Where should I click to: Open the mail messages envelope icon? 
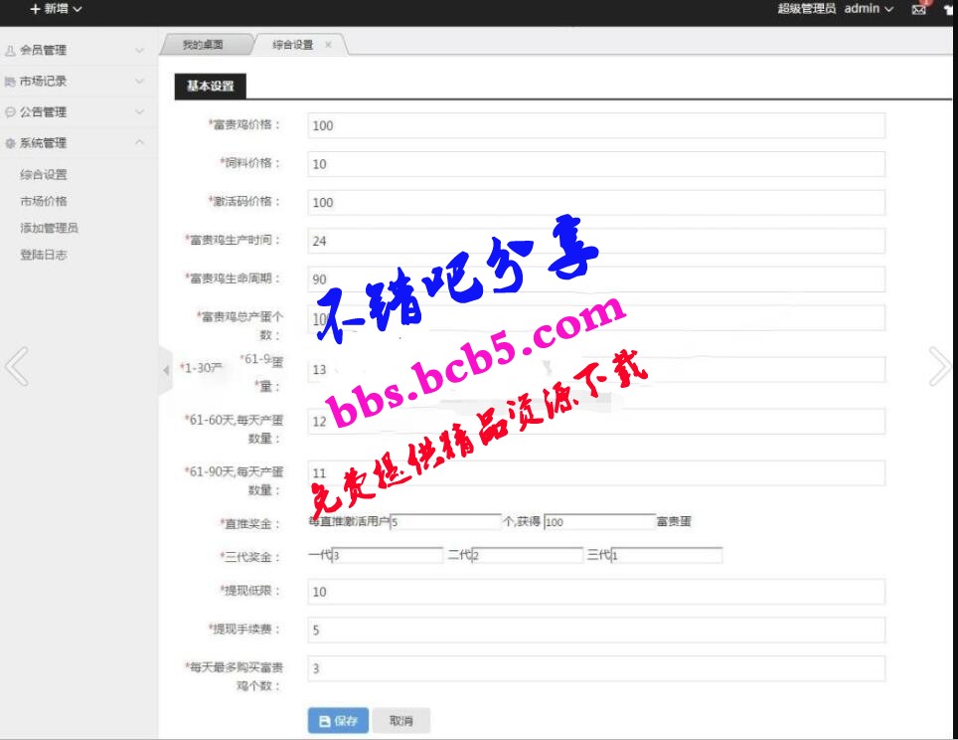[918, 9]
